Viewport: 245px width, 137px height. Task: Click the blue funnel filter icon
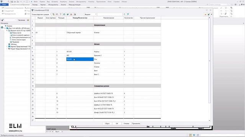[x=128, y=14]
